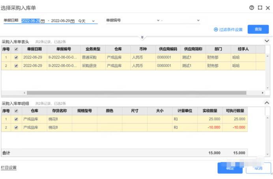Open the second 单据编号 range dropdown
This screenshot has height=179, width=273.
(198, 20)
